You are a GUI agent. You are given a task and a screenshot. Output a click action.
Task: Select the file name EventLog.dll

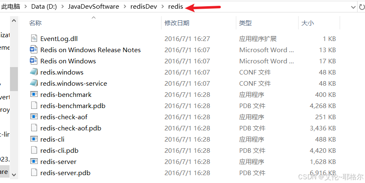click(59, 39)
